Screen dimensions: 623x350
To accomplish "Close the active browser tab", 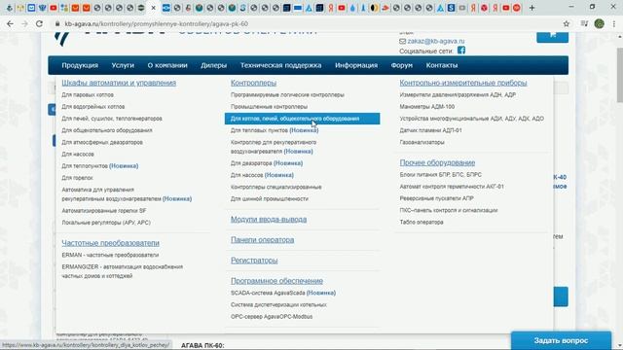I will click(x=154, y=8).
